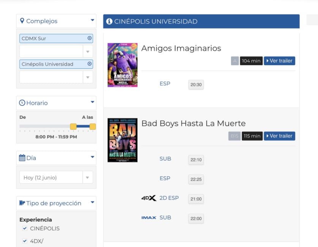Collapse the Complejos filter panel
Screen dimensions: 318x247
tap(92, 20)
